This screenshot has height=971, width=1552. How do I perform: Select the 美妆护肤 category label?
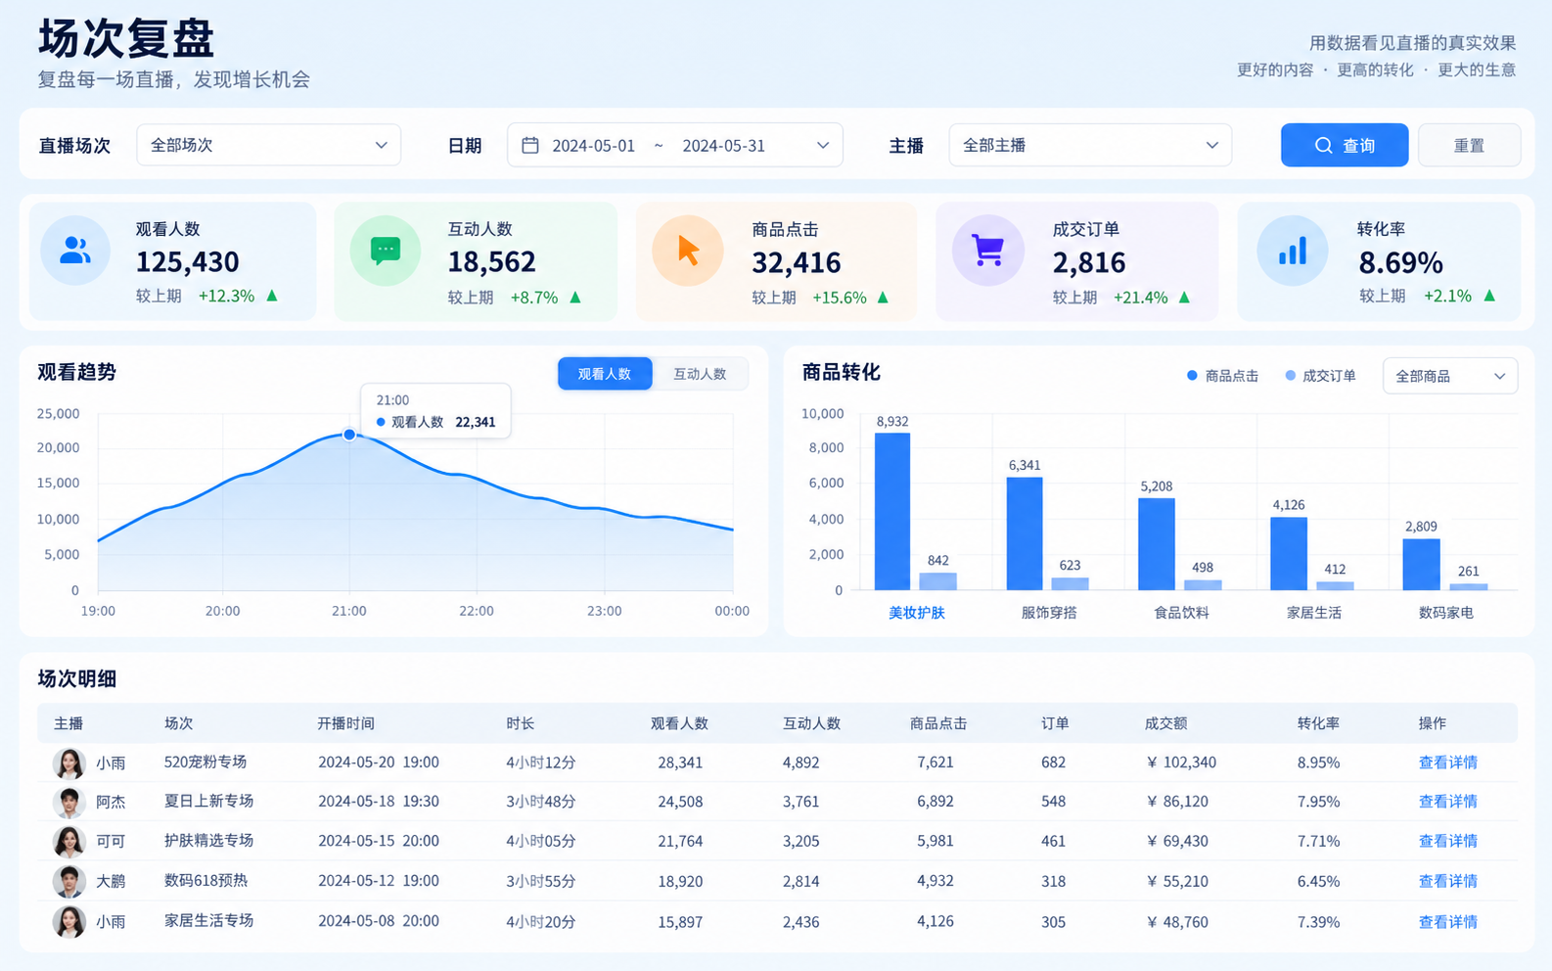click(916, 613)
